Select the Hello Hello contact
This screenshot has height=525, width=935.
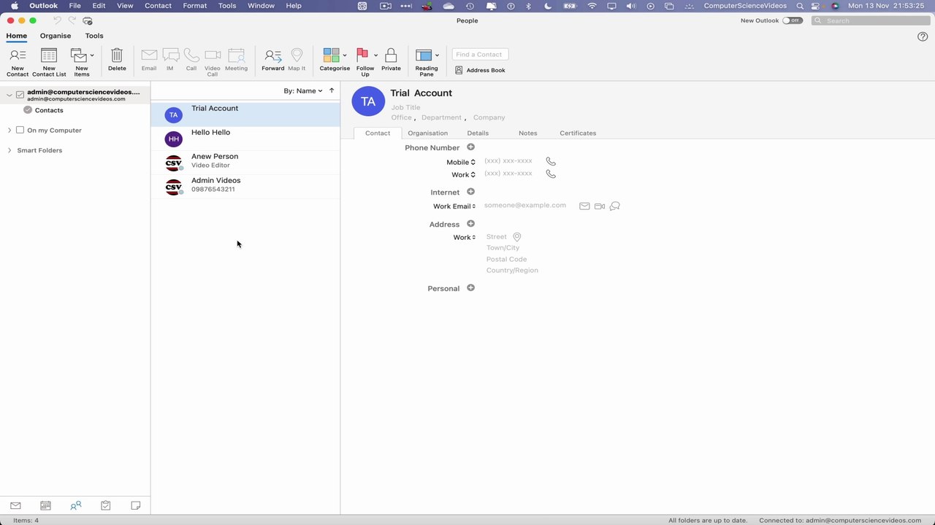tap(245, 139)
